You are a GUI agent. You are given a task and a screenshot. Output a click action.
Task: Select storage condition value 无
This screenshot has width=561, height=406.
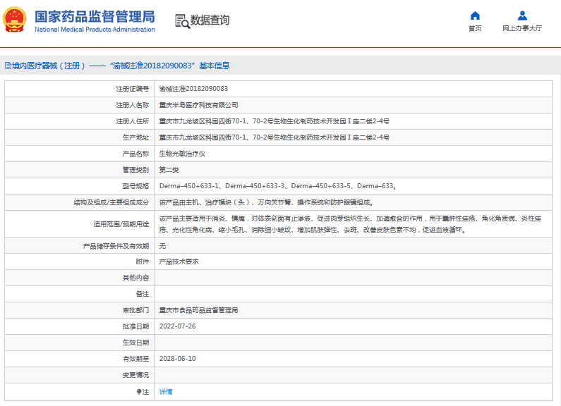pos(162,246)
